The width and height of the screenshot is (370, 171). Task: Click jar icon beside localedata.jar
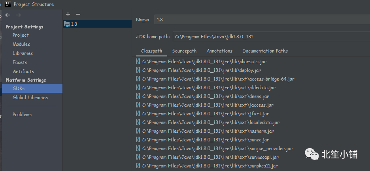click(138, 122)
